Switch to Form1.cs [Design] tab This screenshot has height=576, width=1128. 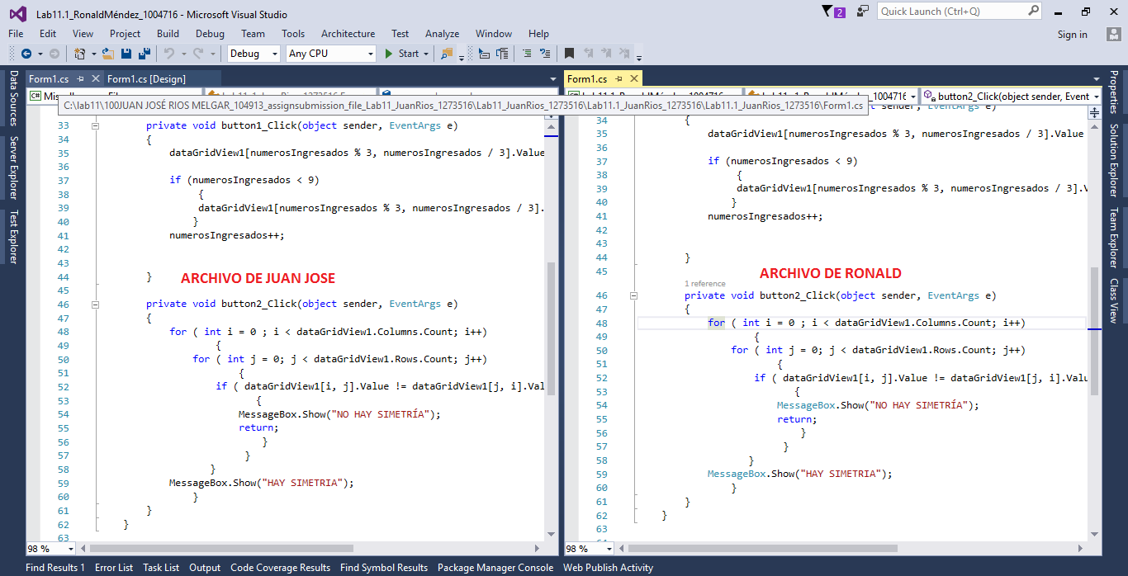point(146,79)
